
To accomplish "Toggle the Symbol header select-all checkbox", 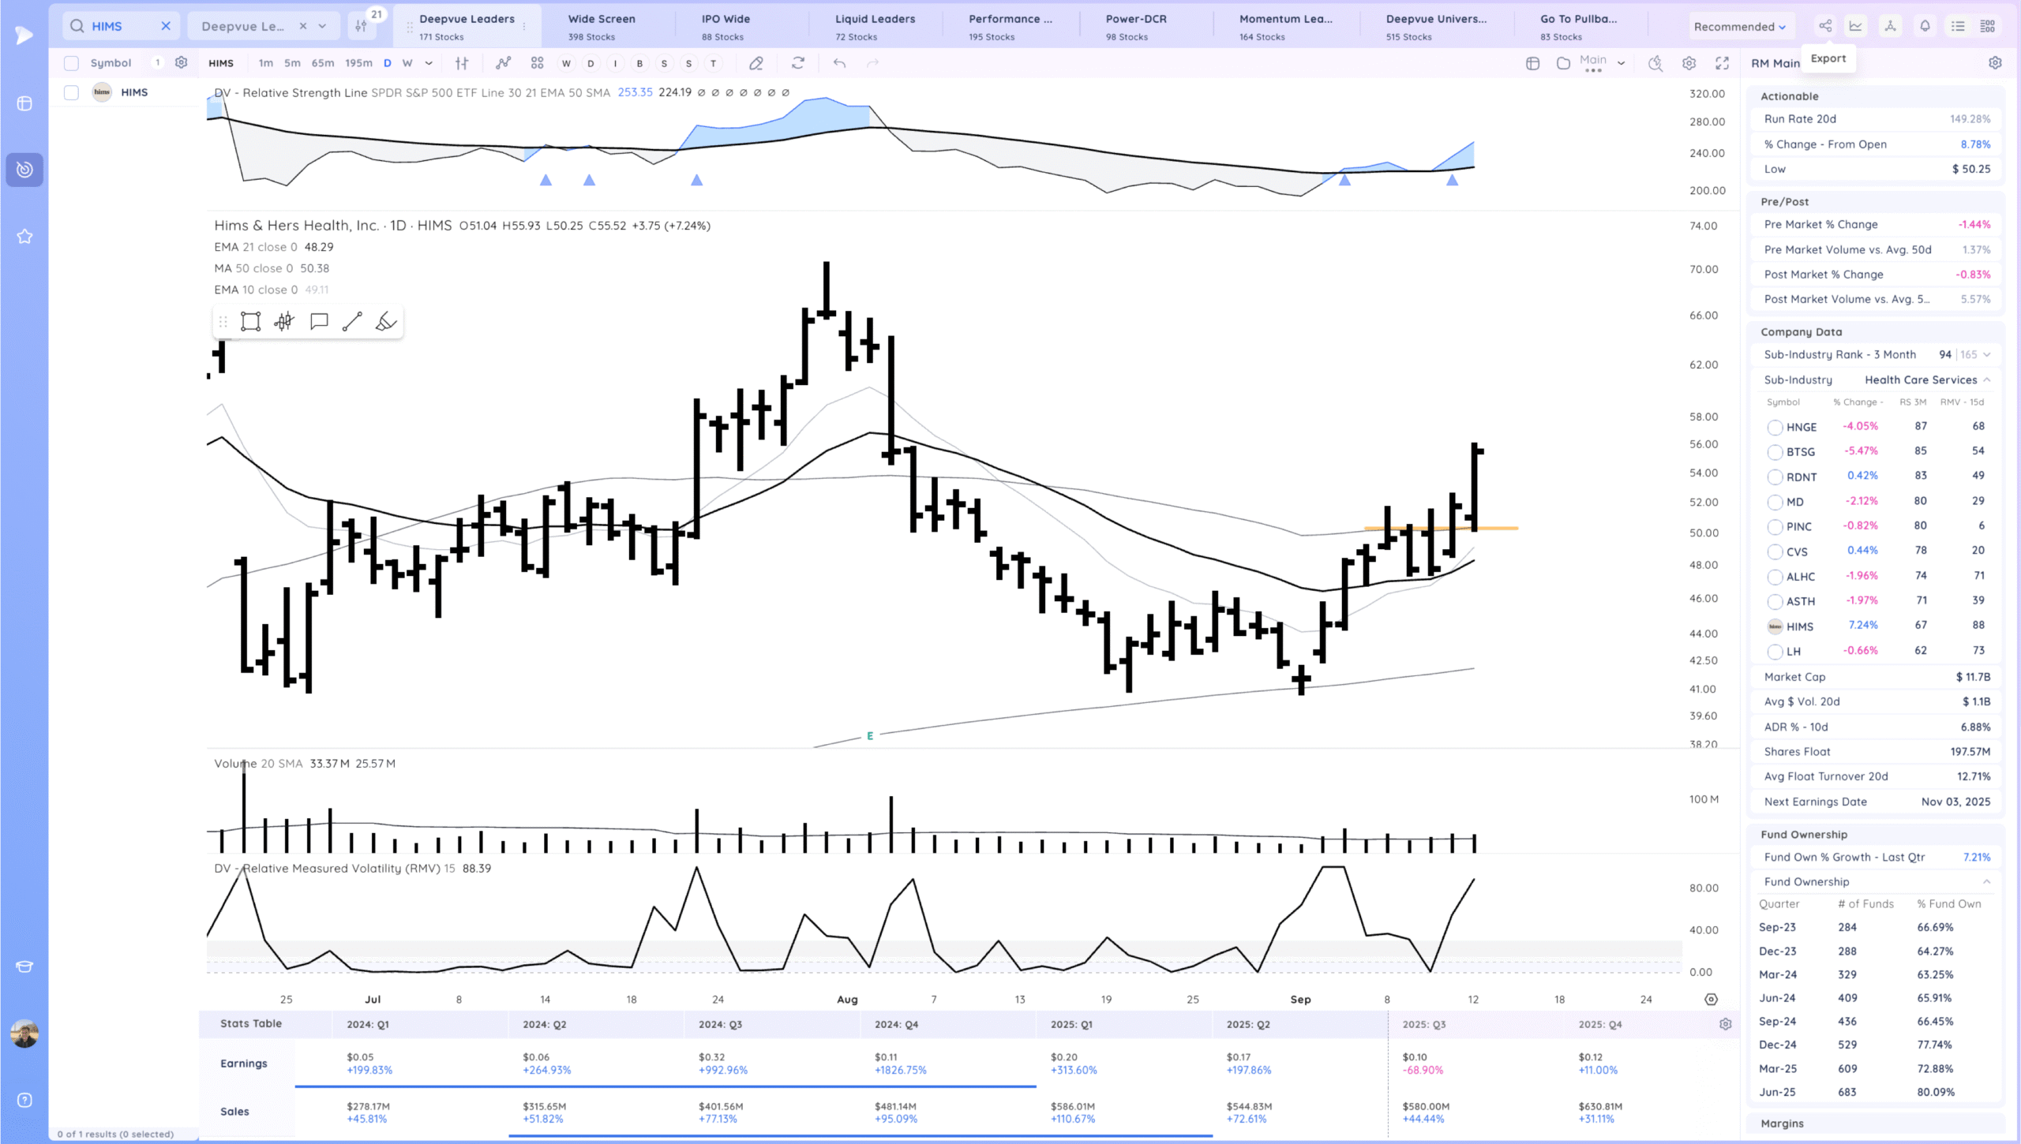I will 72,63.
